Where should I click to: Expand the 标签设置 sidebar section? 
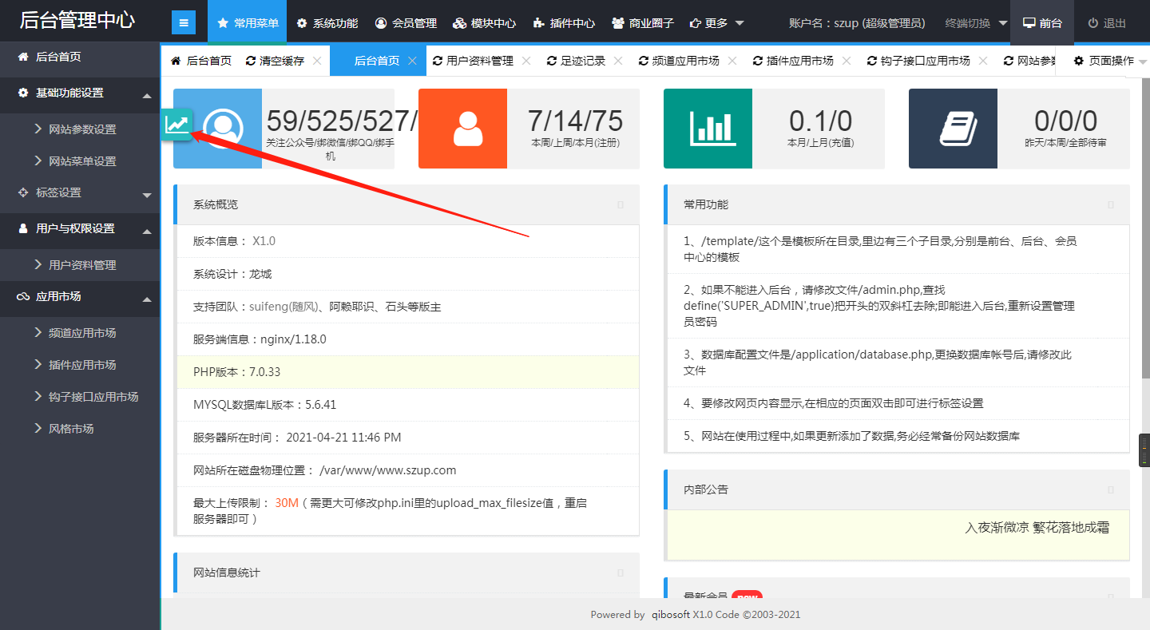tap(146, 194)
